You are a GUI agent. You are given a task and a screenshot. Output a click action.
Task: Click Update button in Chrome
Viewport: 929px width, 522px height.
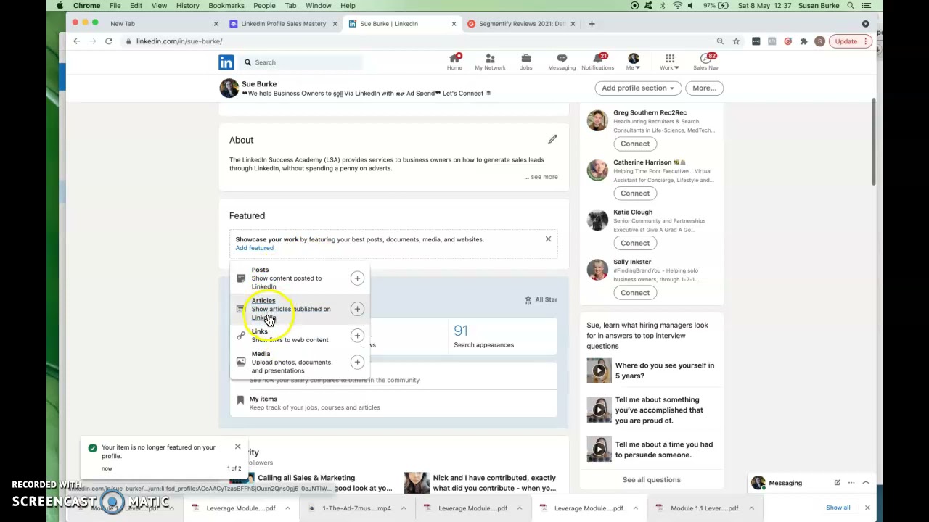846,41
